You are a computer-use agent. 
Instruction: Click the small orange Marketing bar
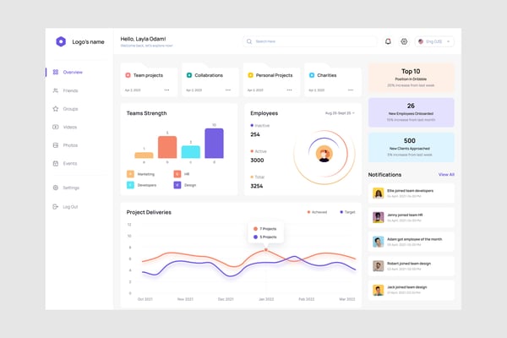144,155
